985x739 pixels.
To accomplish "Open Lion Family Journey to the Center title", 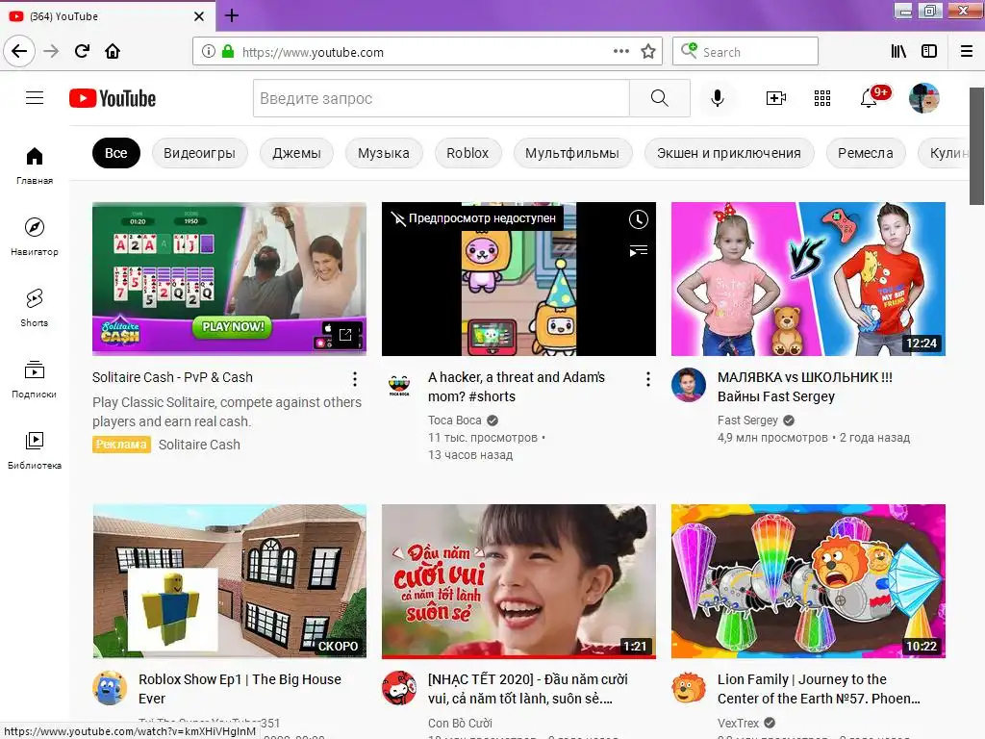I will tap(819, 689).
